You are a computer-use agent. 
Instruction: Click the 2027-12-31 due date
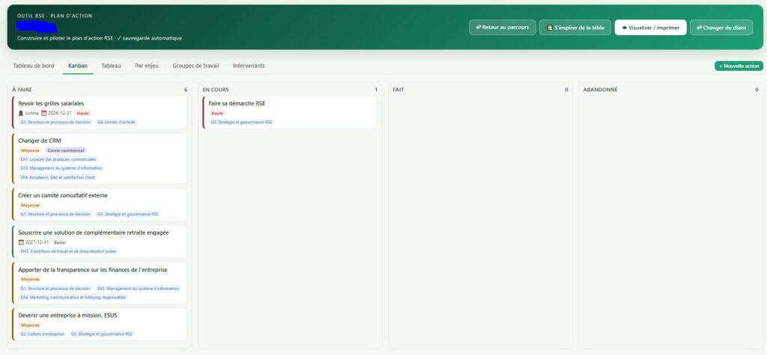click(x=37, y=242)
